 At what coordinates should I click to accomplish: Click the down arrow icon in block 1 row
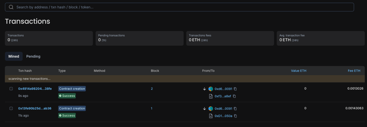(204, 109)
